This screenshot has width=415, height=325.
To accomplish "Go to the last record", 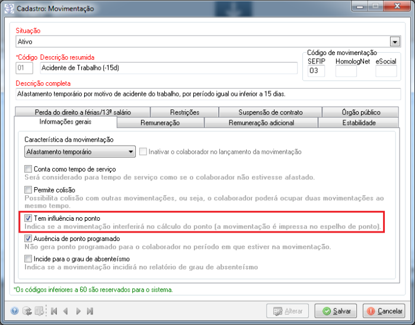I will pos(90,311).
